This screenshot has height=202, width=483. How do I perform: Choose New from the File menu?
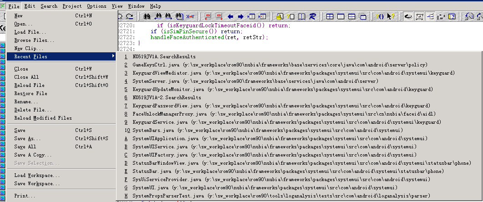[61, 15]
